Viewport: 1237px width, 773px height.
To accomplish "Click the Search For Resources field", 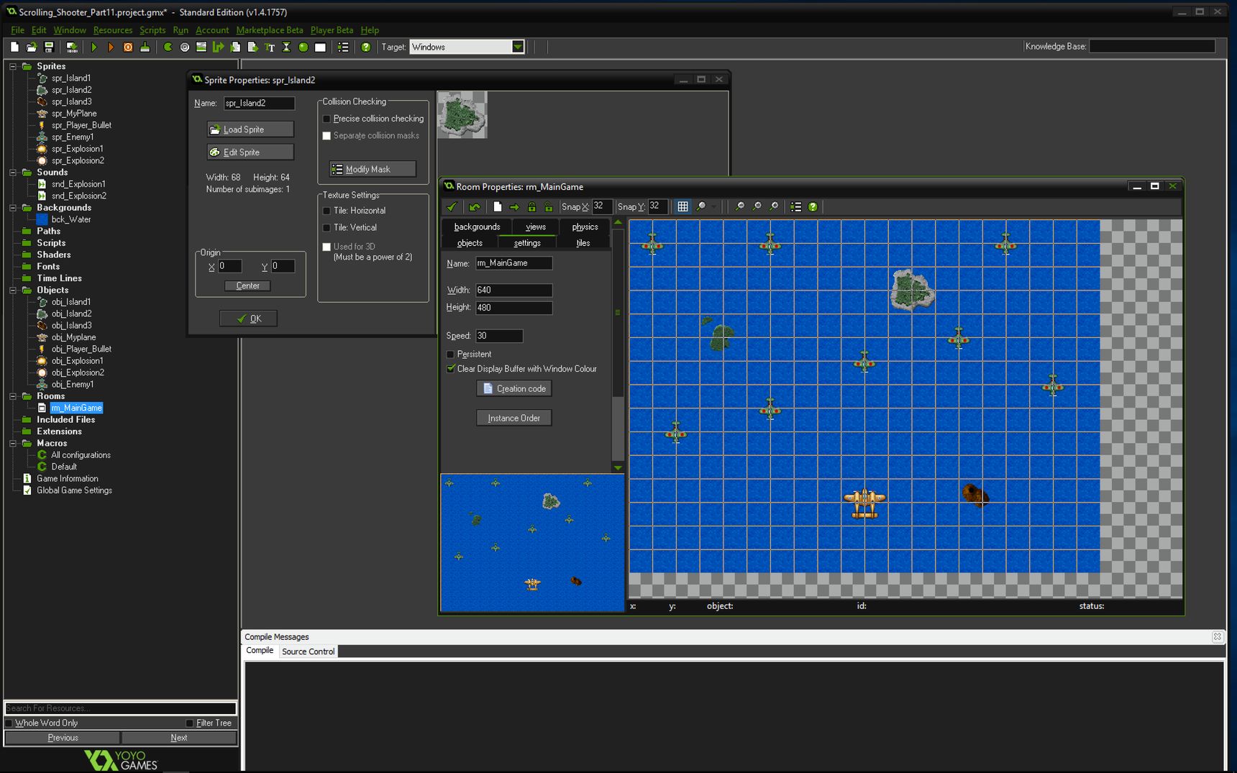I will (x=121, y=708).
